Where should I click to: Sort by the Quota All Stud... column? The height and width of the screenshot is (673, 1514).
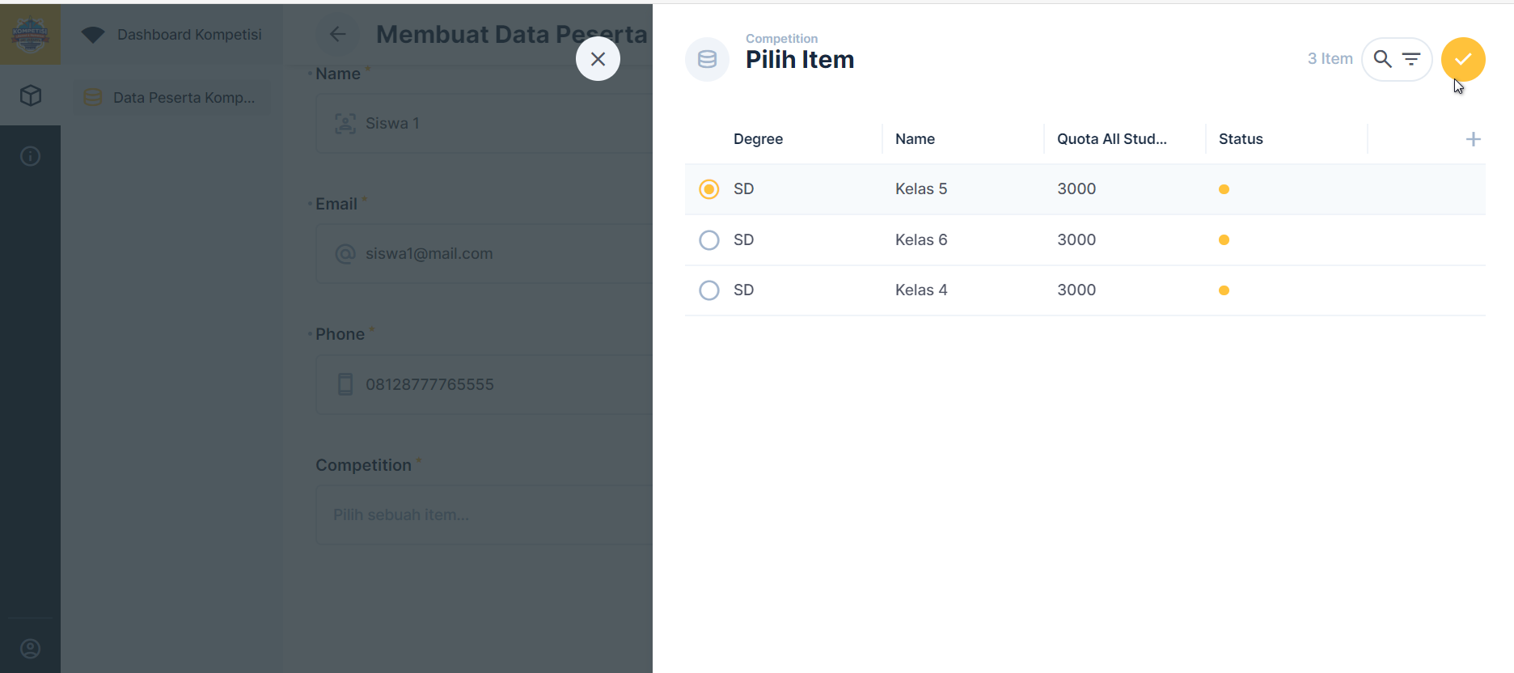click(x=1111, y=139)
